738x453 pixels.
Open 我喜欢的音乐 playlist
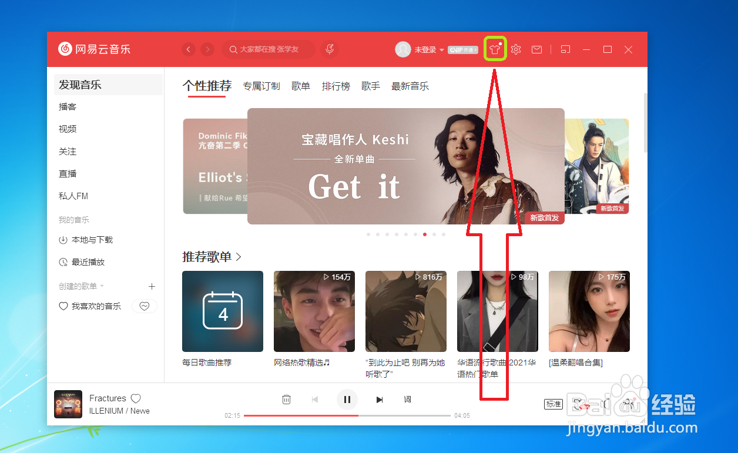90,306
